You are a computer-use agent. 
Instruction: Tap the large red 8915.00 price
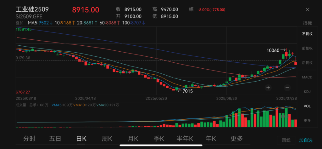tap(86, 10)
